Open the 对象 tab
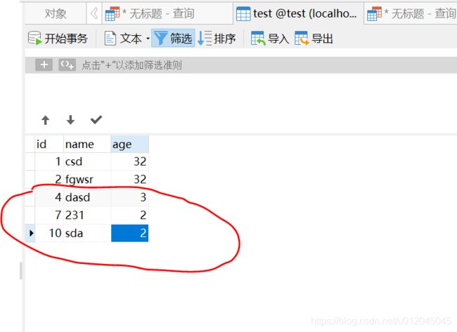Screen dimensions: 457x332 (56, 13)
